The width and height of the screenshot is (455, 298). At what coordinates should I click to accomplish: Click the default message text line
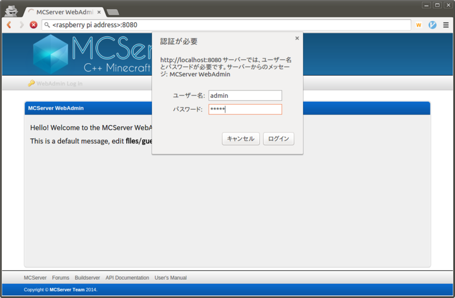pos(91,141)
